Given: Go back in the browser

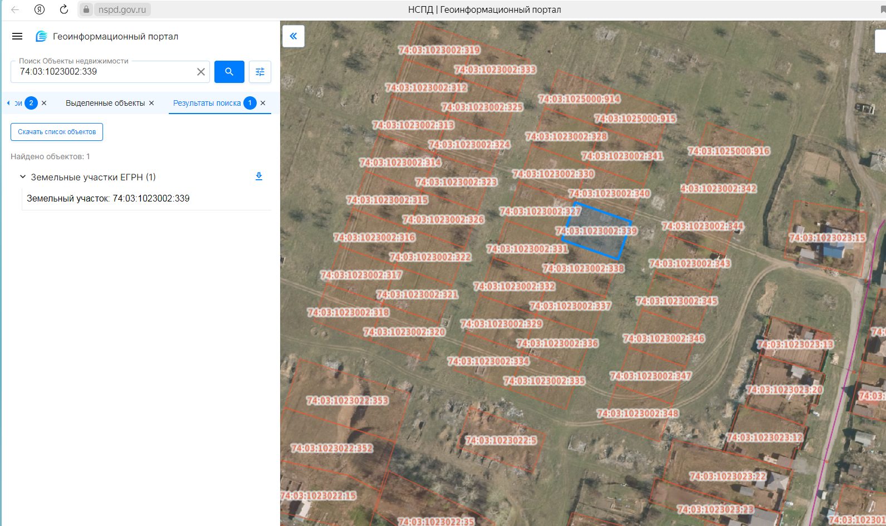Looking at the screenshot, I should click(x=15, y=9).
